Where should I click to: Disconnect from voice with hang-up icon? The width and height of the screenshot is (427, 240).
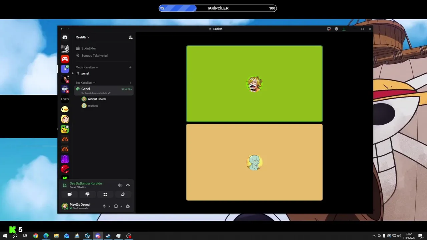pos(128,185)
